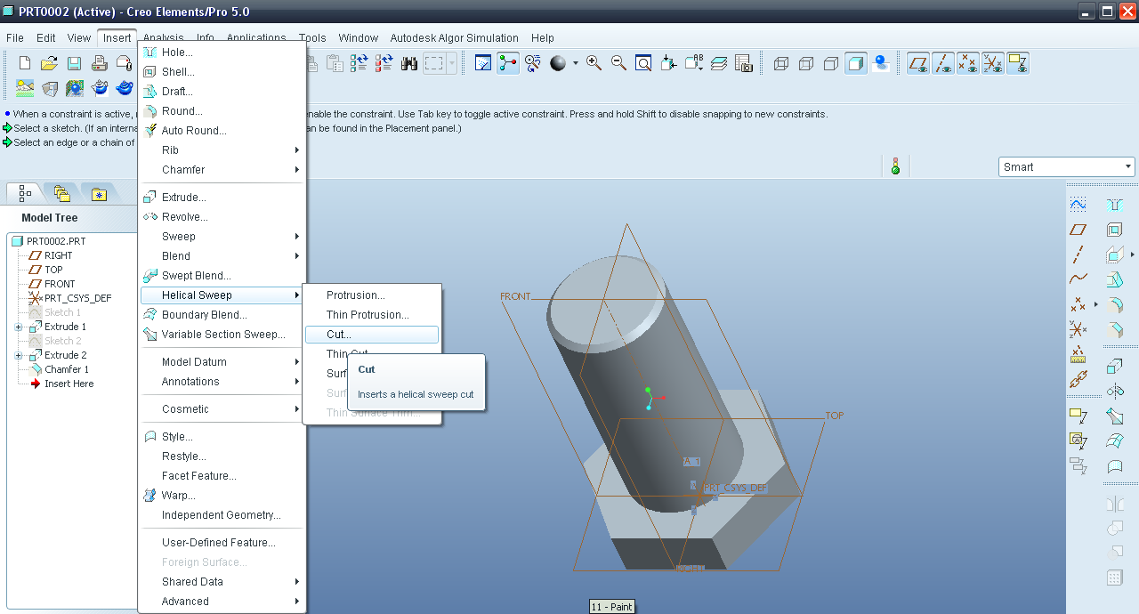Select the Datum Axis tool on the right

(x=1078, y=254)
